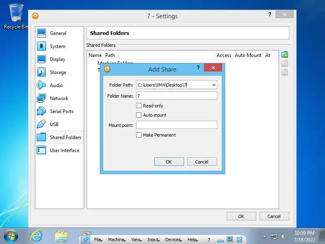Image resolution: width=325 pixels, height=244 pixels.
Task: Open the Display settings category
Action: tap(59, 59)
